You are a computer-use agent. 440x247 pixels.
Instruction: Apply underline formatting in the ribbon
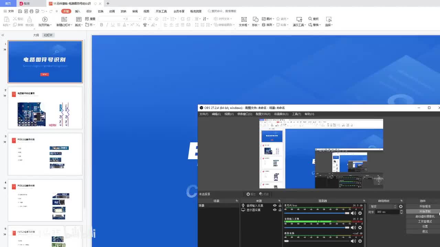[x=113, y=25]
